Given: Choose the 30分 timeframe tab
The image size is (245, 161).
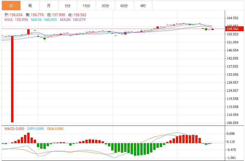Looking at the screenshot, I should (105, 6).
